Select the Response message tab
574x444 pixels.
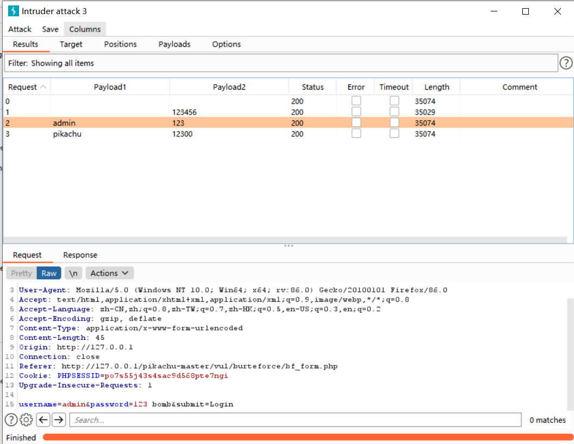(x=80, y=255)
